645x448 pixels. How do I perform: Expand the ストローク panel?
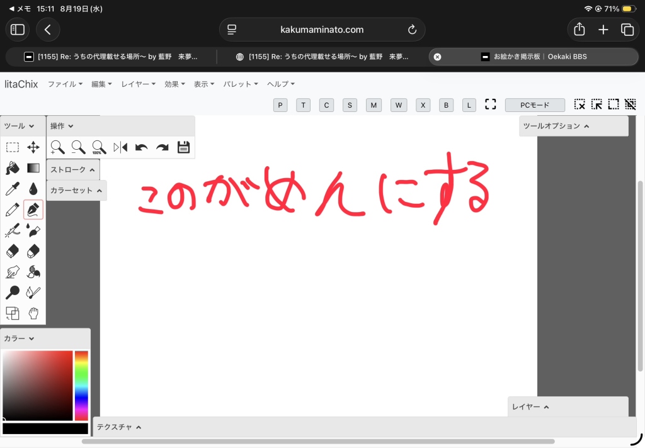(73, 170)
